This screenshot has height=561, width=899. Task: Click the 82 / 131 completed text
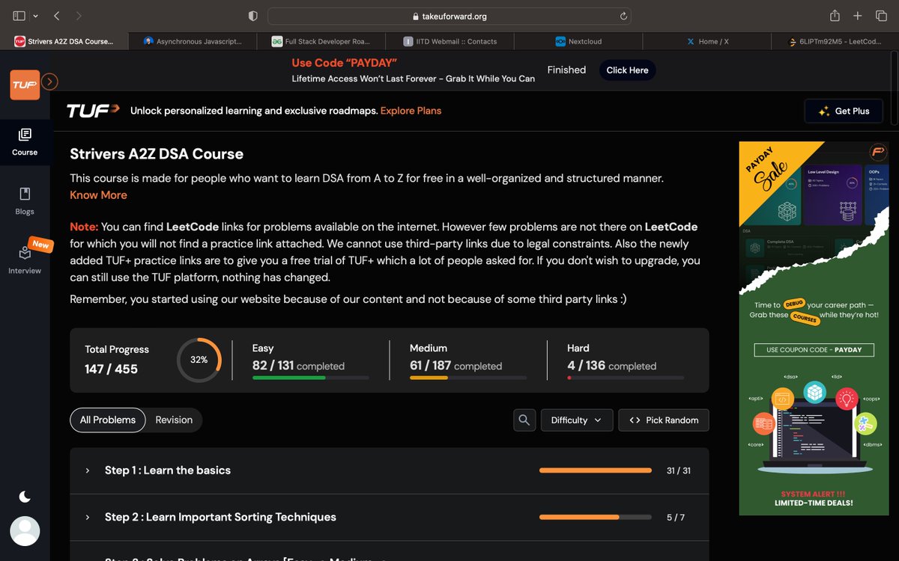298,366
